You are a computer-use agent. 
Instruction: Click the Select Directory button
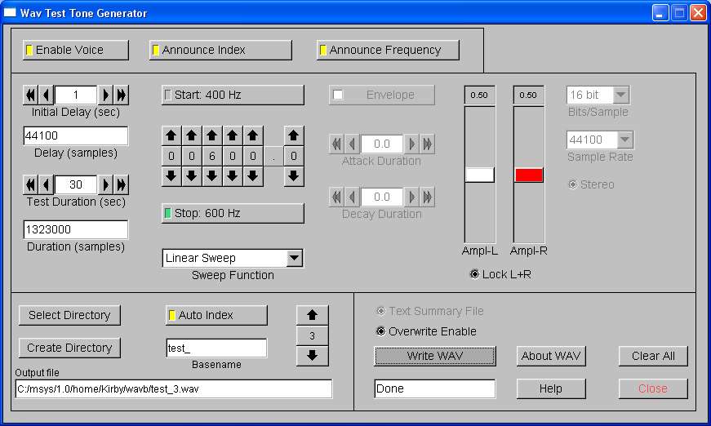click(69, 315)
